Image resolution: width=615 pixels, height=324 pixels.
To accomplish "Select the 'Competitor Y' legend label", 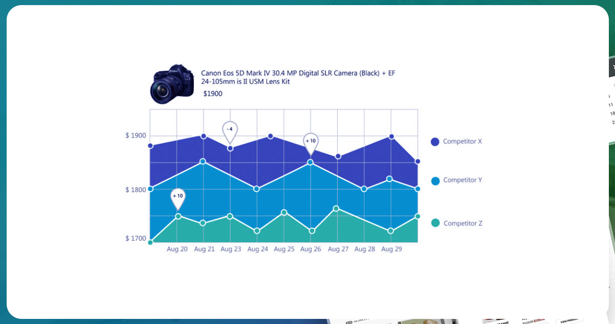I will (x=463, y=180).
